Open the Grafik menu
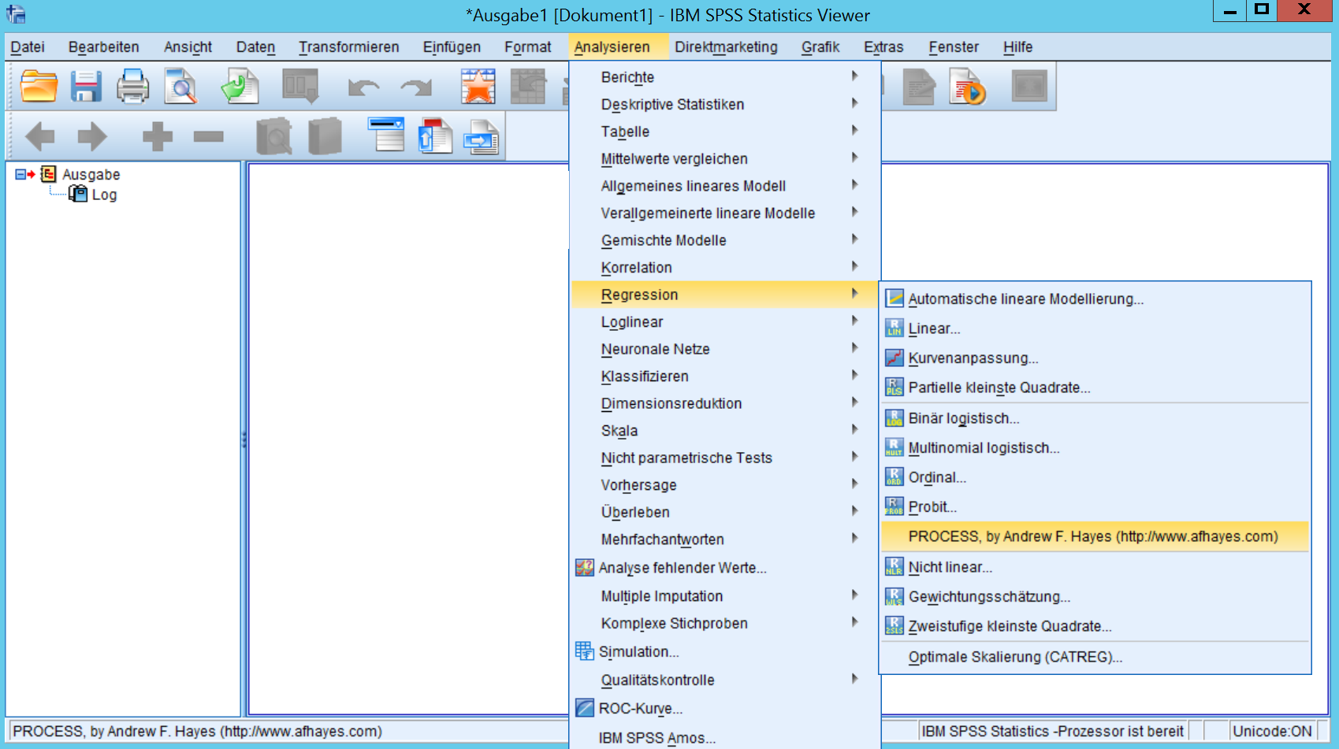Screen dimensions: 1339x749 (820, 47)
